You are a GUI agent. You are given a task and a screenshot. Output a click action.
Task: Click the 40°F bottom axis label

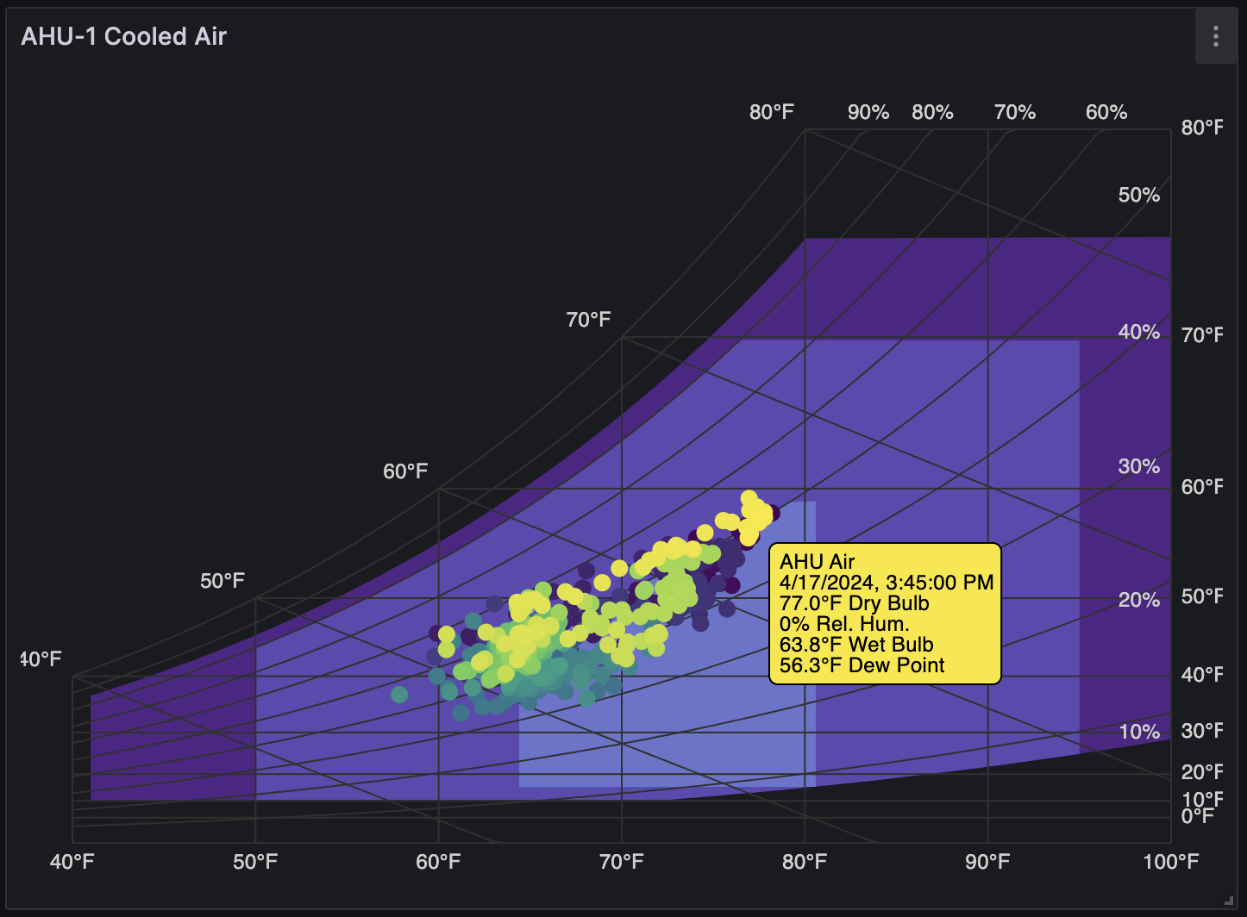(72, 862)
